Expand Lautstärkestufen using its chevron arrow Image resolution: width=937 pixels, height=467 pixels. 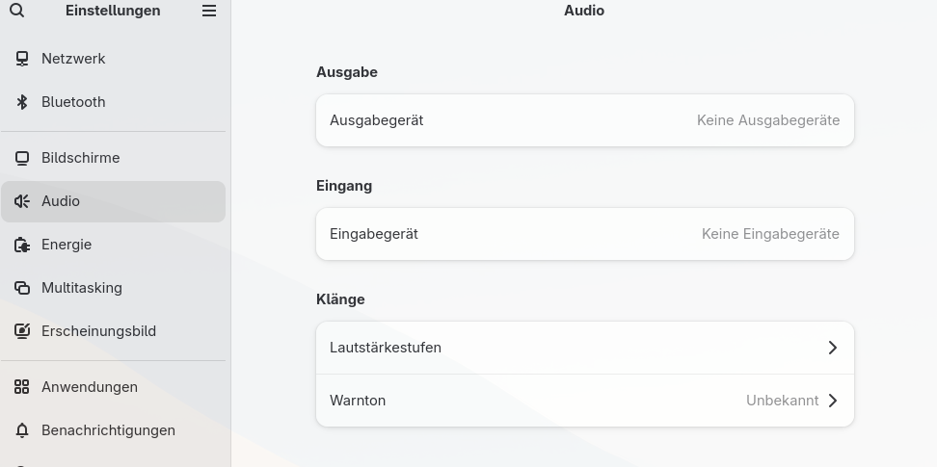(x=833, y=348)
